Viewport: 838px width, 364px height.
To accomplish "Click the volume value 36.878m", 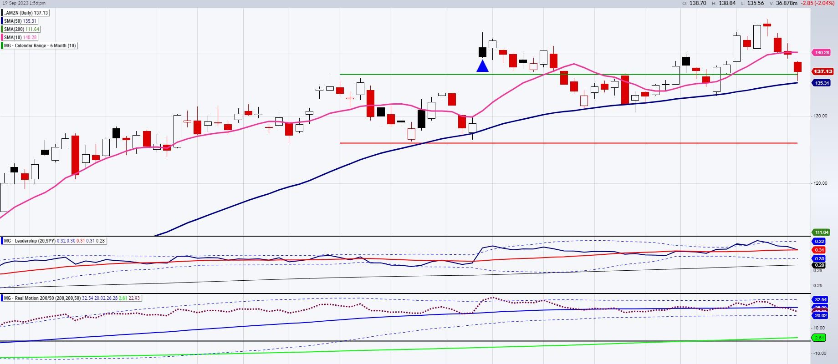I will 787,3.
